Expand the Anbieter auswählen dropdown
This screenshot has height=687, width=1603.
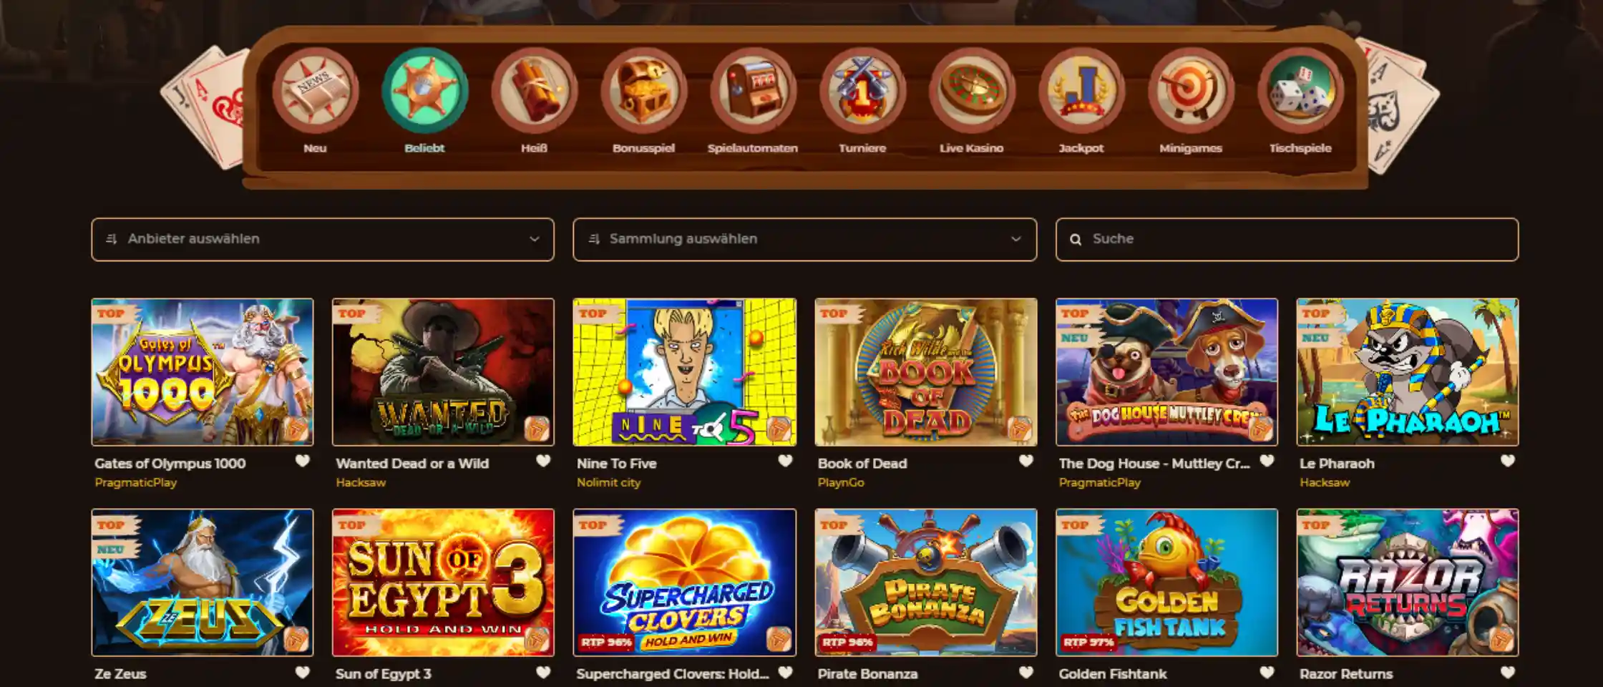pos(323,239)
